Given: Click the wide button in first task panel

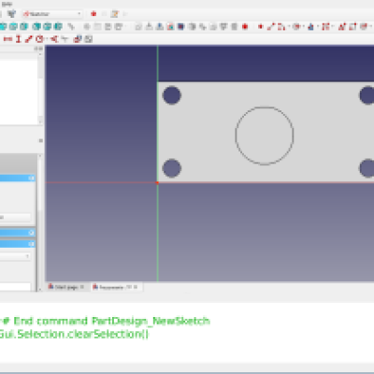Looking at the screenshot, I should (15, 217).
